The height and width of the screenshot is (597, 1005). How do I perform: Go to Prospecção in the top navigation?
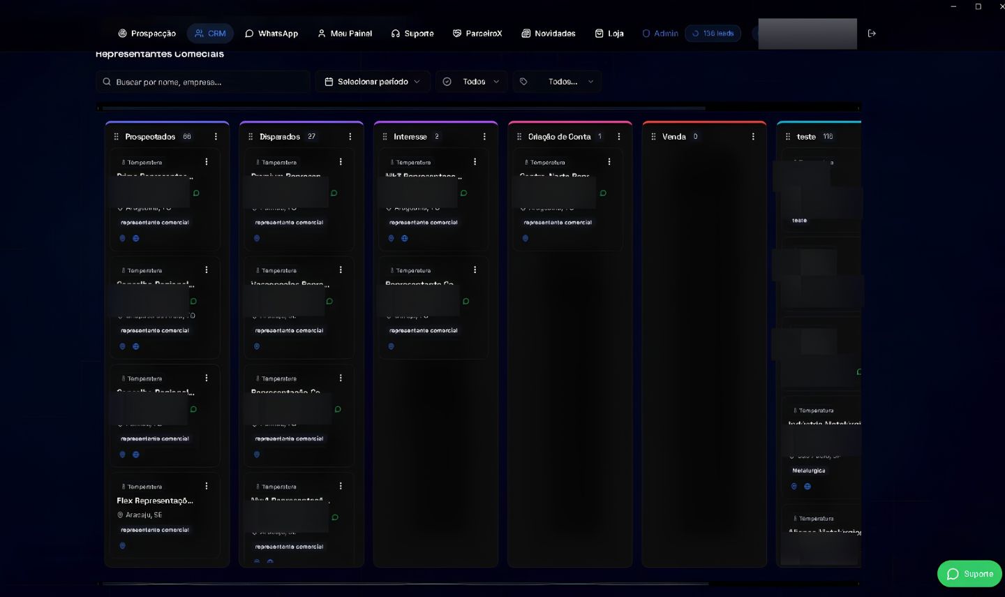147,34
